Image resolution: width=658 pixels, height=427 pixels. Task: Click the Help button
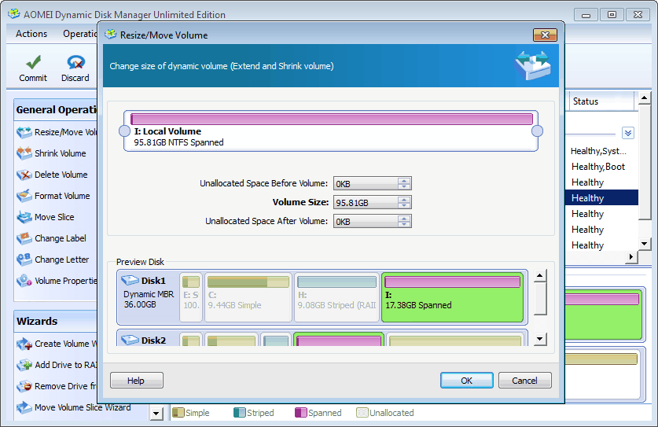[x=136, y=381]
